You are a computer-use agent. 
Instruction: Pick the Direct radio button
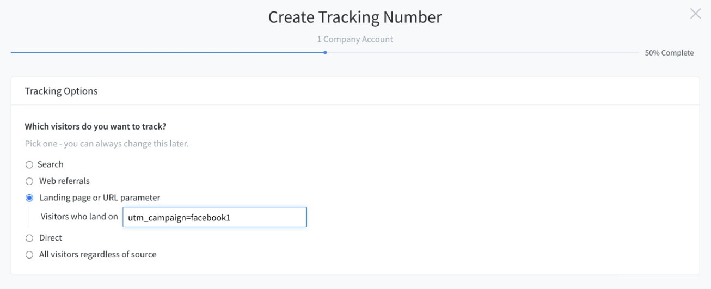(29, 238)
